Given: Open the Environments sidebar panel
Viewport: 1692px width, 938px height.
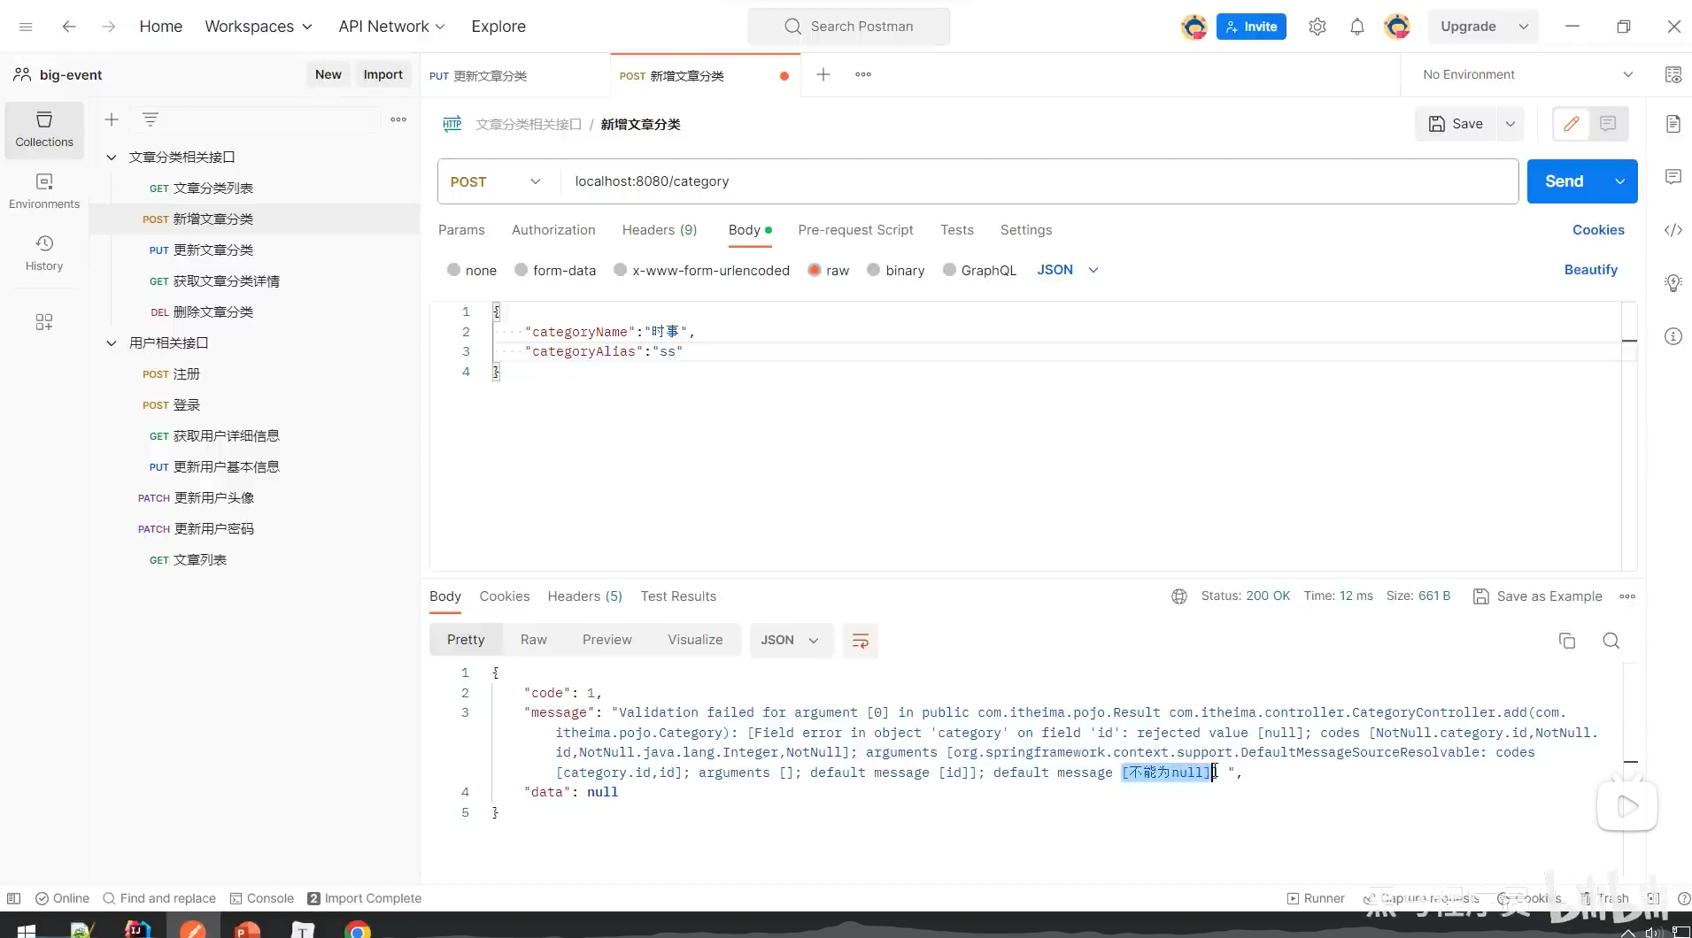Looking at the screenshot, I should tap(43, 189).
